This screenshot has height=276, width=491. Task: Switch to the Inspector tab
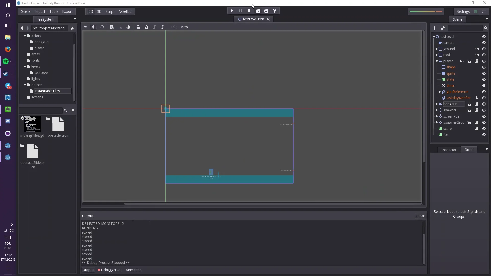[x=449, y=150]
